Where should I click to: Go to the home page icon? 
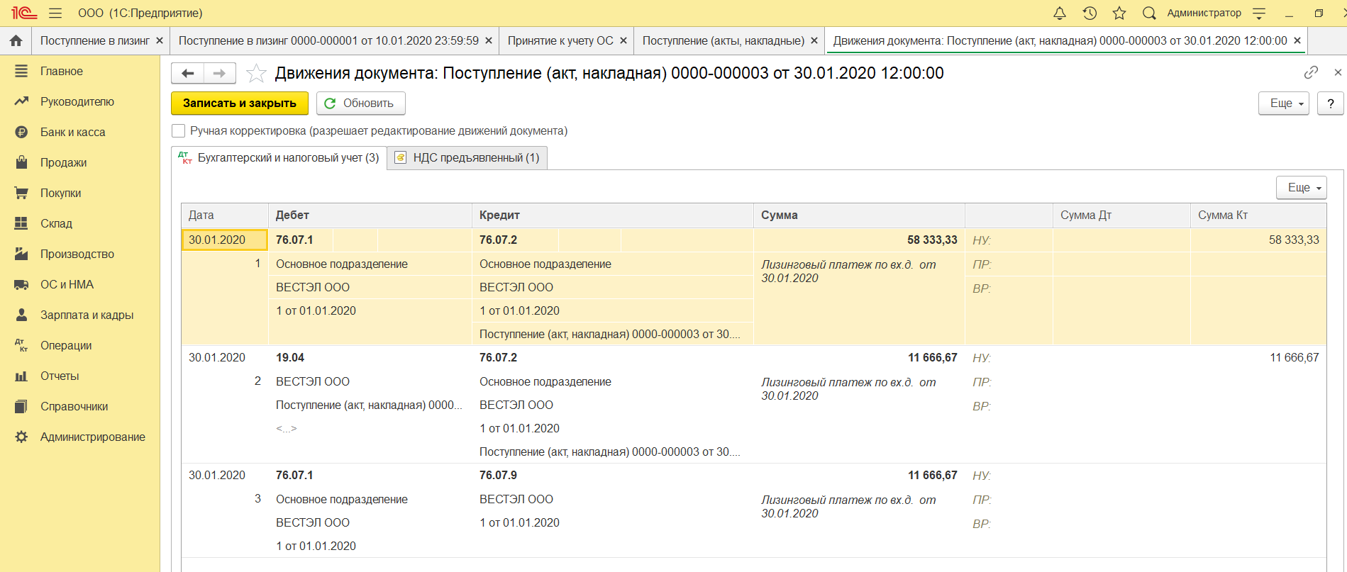coord(16,41)
